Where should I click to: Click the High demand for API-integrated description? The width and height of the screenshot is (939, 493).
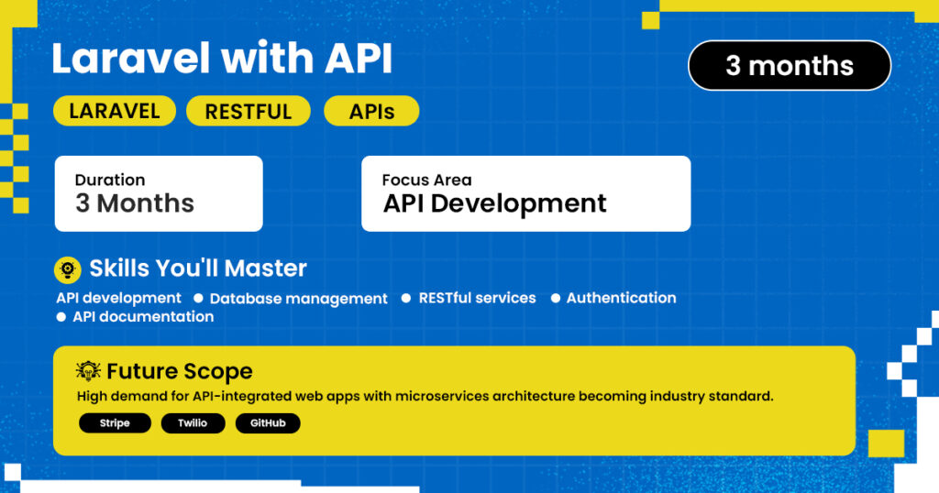[x=425, y=396]
